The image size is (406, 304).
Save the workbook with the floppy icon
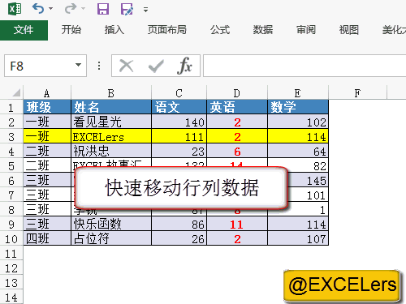[103, 9]
